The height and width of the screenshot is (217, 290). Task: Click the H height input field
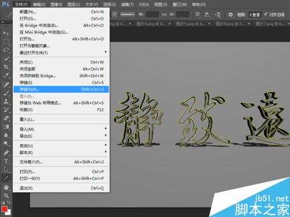coord(183,14)
